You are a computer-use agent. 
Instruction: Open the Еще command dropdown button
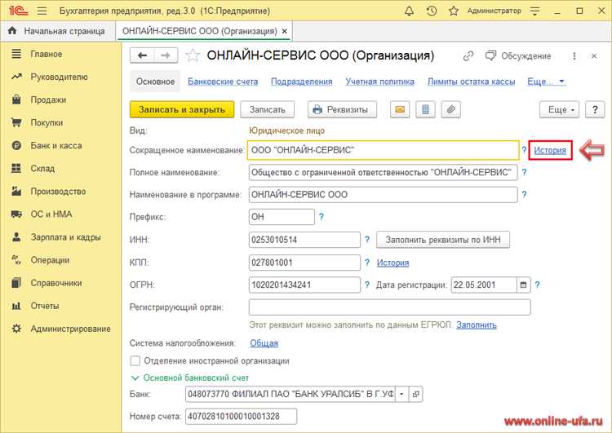559,109
